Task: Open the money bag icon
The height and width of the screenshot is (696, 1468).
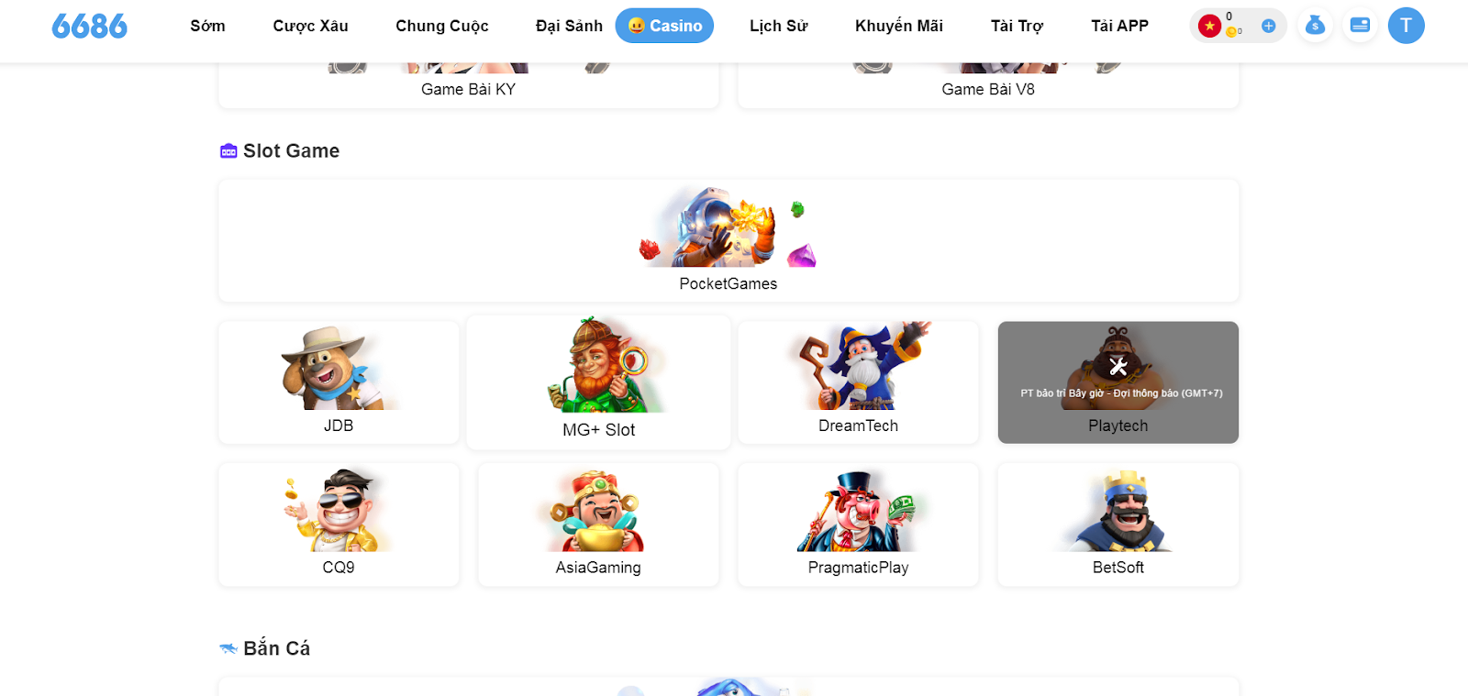Action: pyautogui.click(x=1315, y=26)
